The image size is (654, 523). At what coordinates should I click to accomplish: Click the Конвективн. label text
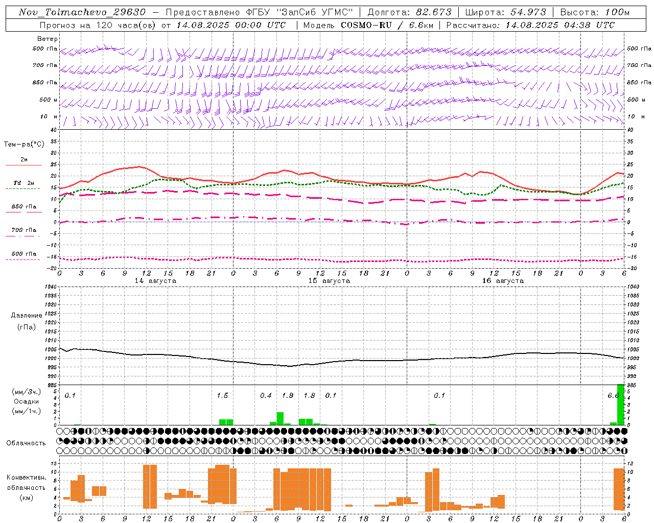point(27,478)
